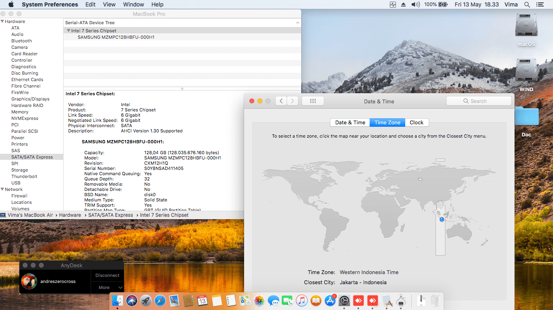Switch to the Clock tab
The height and width of the screenshot is (310, 553).
pyautogui.click(x=416, y=123)
